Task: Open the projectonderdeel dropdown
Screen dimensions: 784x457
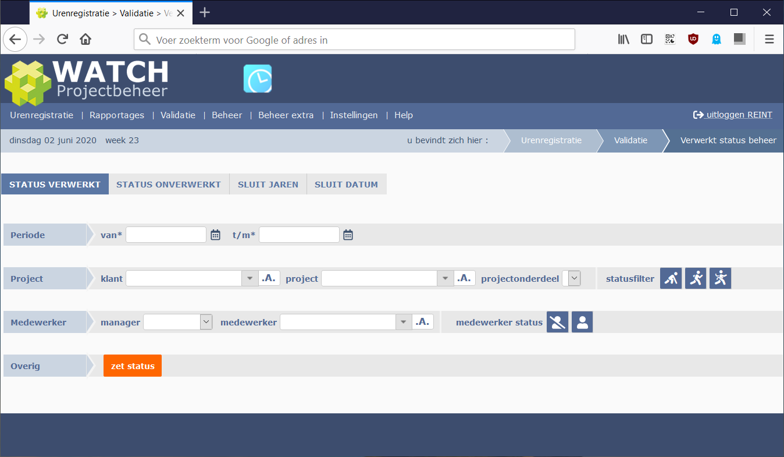Action: tap(575, 278)
